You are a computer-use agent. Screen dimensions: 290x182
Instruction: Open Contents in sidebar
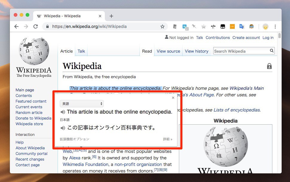click(x=24, y=95)
